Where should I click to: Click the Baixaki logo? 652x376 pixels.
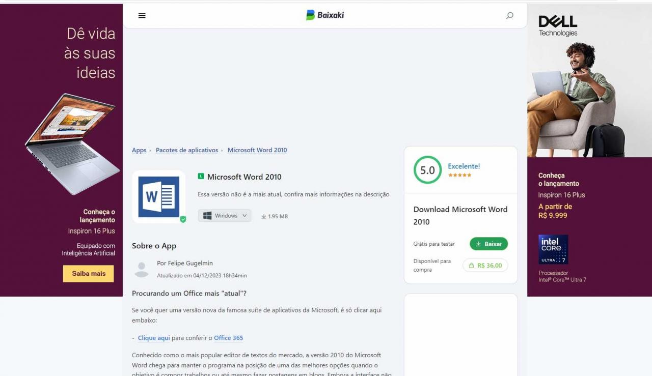click(x=325, y=15)
